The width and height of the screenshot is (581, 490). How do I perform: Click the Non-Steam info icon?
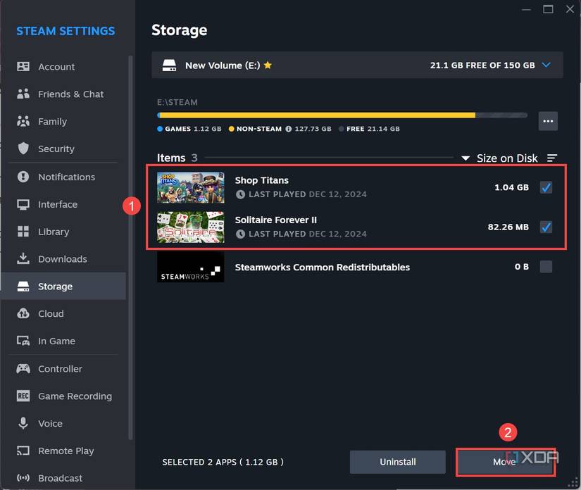tap(289, 129)
